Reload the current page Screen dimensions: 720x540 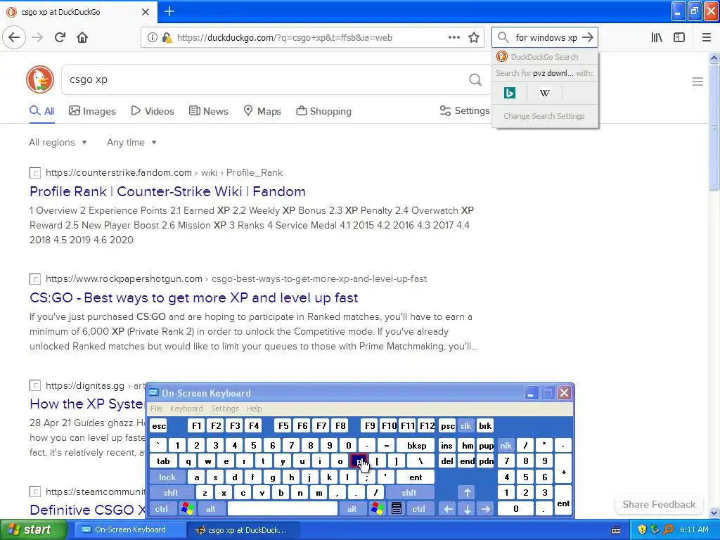(60, 37)
